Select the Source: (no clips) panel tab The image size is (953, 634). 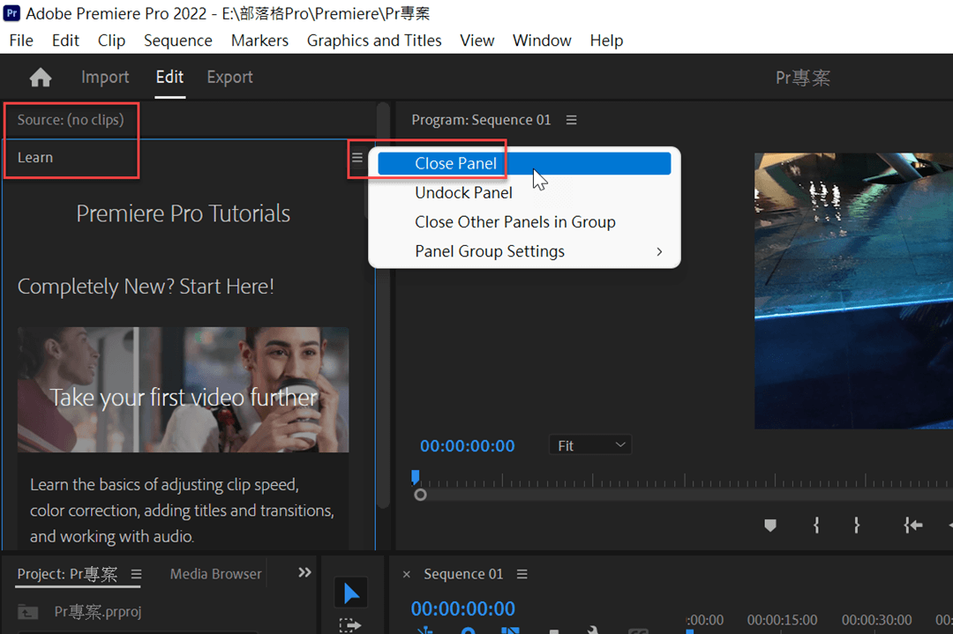71,120
